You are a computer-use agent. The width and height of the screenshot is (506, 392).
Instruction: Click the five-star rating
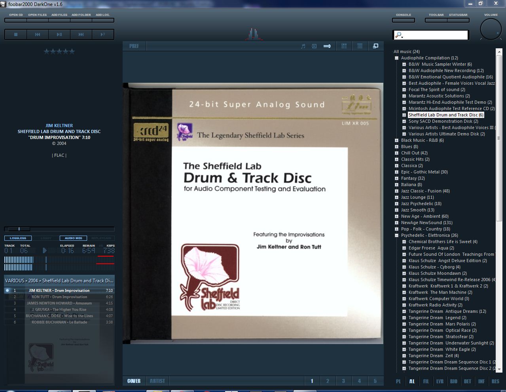pyautogui.click(x=59, y=51)
